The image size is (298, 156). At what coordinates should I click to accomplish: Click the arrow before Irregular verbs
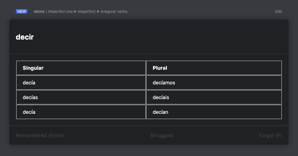pos(98,12)
